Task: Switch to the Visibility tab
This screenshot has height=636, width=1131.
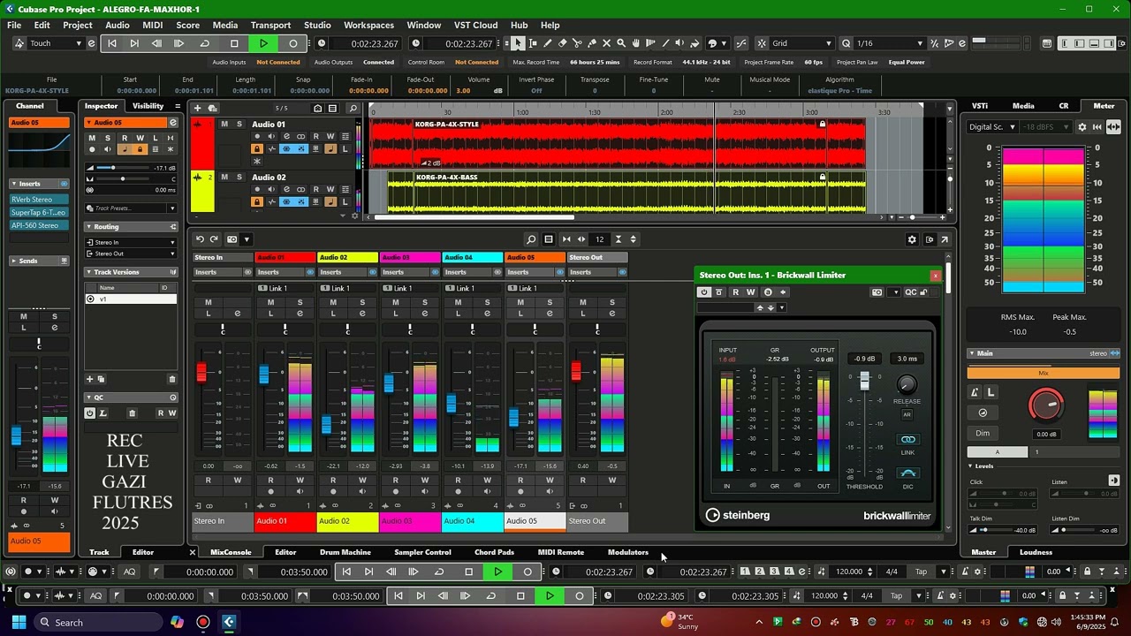Action: pyautogui.click(x=148, y=106)
